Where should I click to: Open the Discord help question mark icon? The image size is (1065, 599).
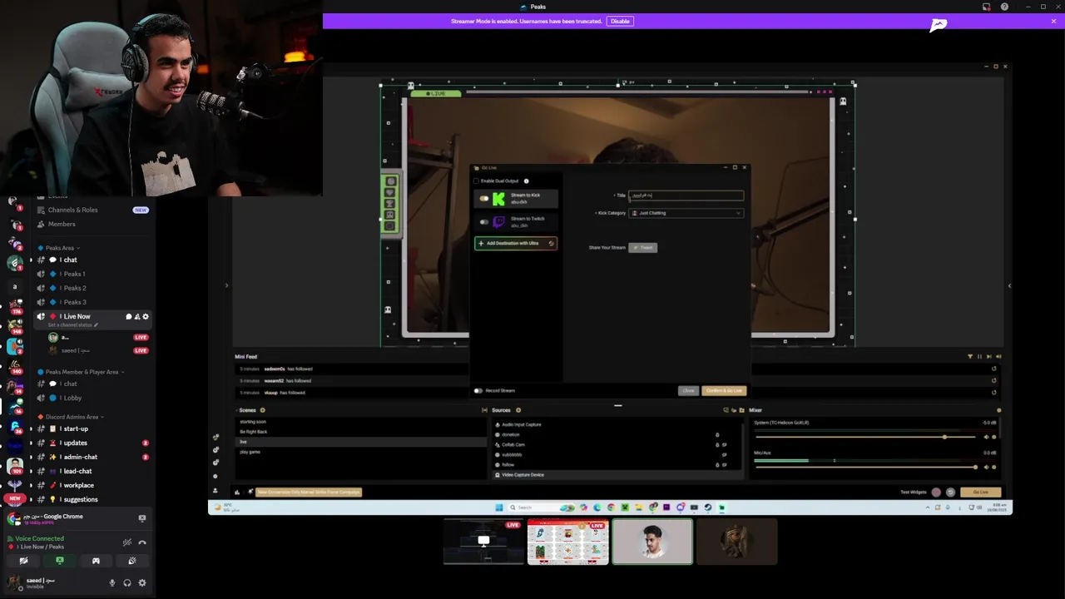click(x=1004, y=7)
